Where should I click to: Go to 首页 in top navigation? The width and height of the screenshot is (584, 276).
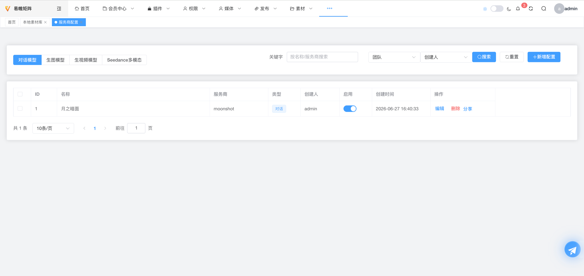[82, 9]
